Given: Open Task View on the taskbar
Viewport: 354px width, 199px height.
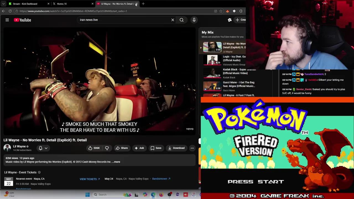Looking at the screenshot, I should pos(136,195).
